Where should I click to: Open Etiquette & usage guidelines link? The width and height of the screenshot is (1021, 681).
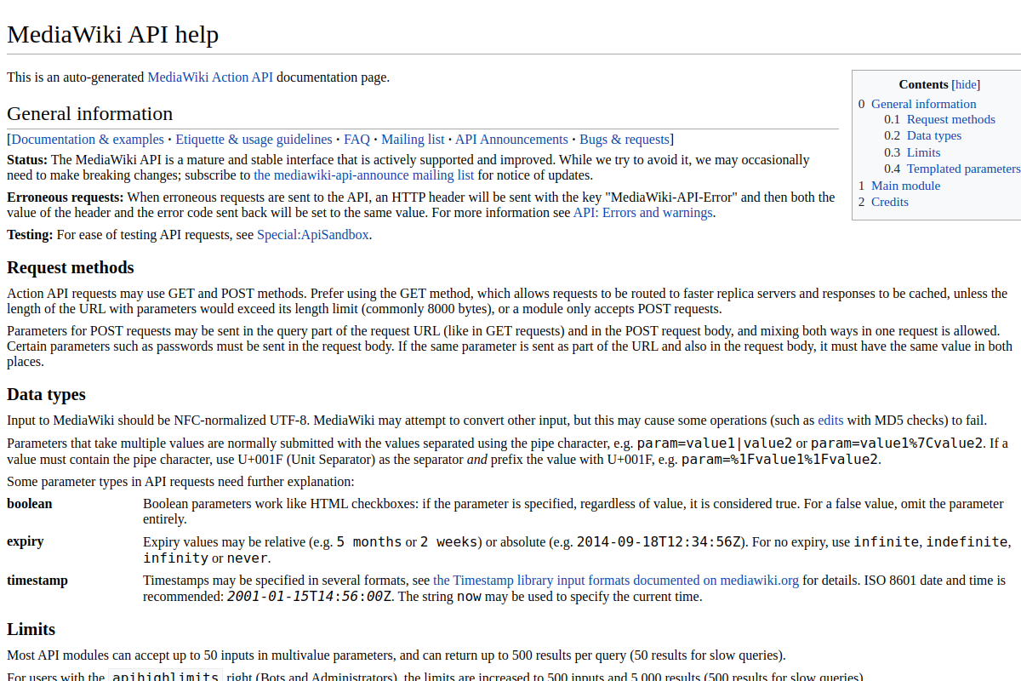pyautogui.click(x=254, y=139)
